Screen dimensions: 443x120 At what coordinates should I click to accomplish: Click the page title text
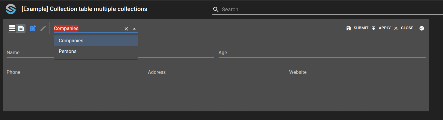[x=84, y=9]
